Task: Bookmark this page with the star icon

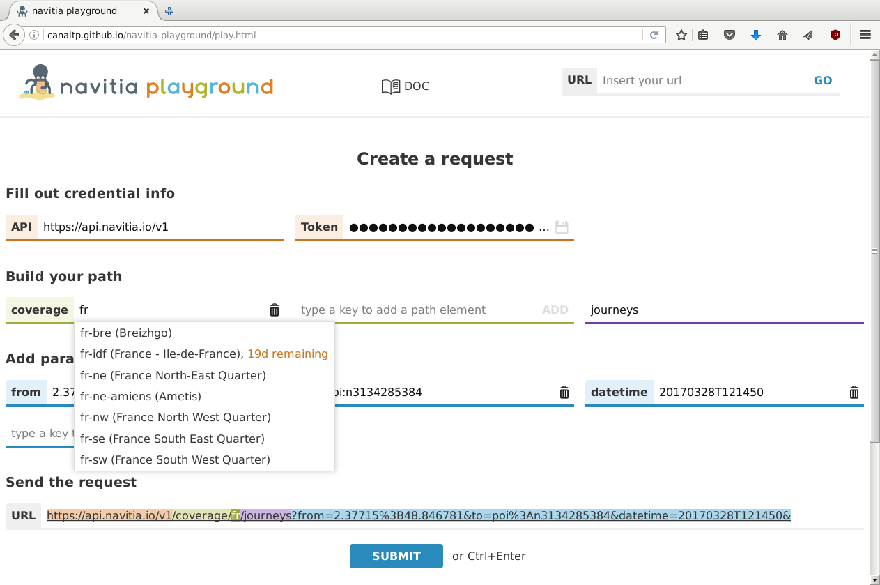Action: coord(681,35)
